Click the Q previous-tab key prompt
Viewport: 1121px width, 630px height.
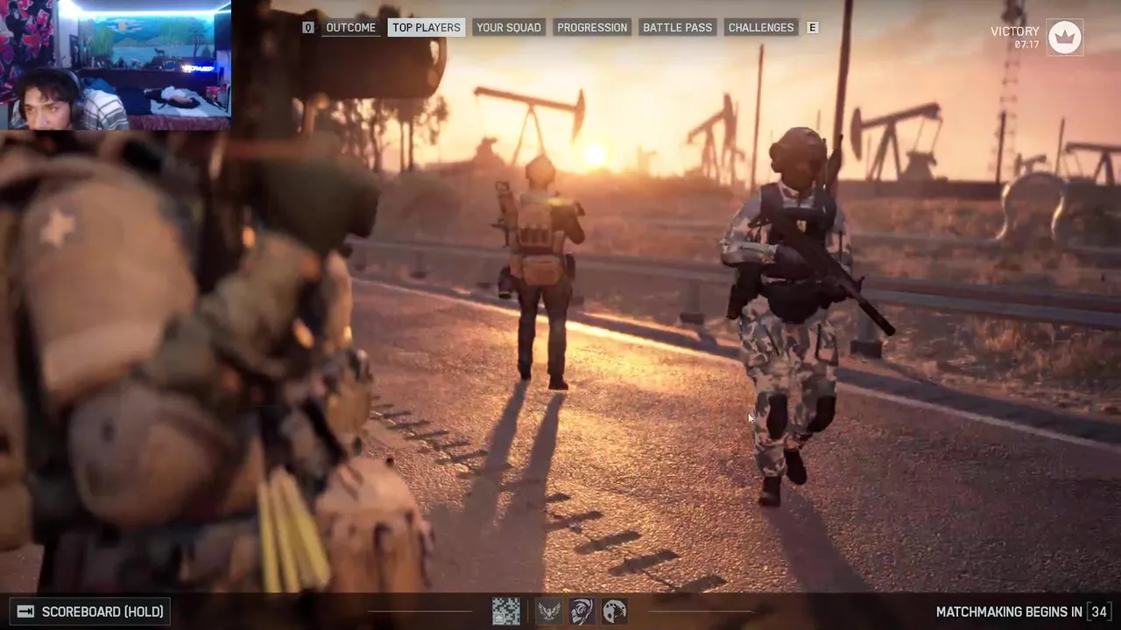(x=307, y=27)
